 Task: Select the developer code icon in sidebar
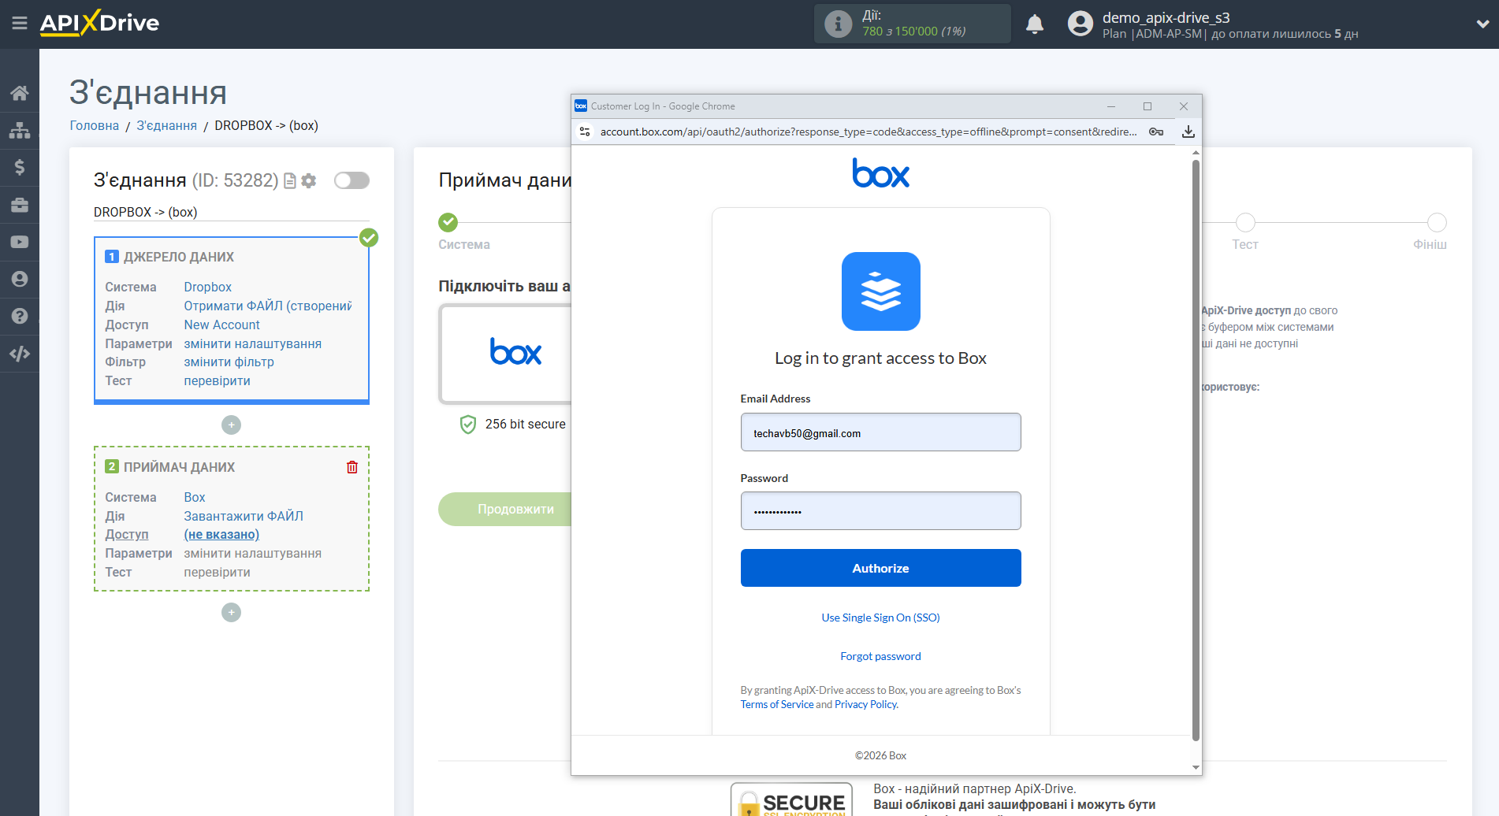point(19,353)
